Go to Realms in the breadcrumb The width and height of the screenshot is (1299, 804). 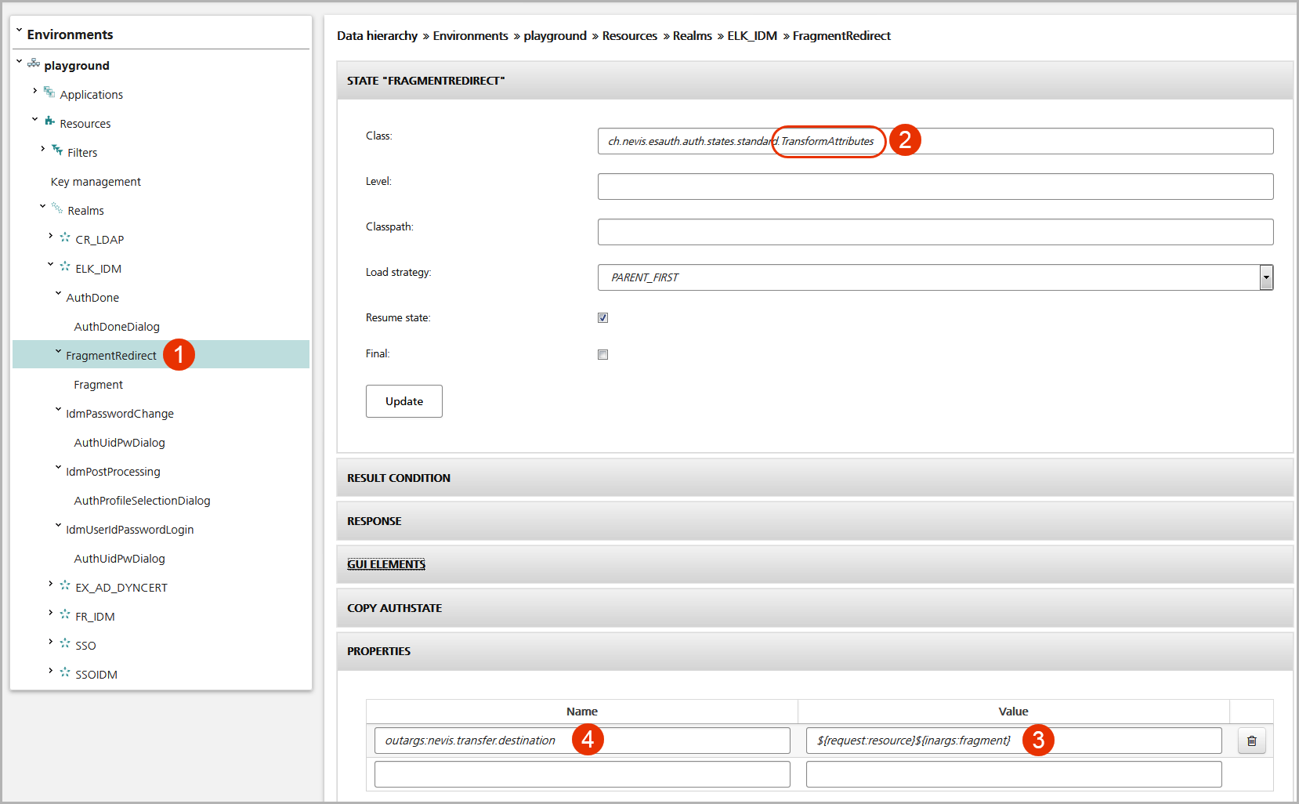[692, 35]
